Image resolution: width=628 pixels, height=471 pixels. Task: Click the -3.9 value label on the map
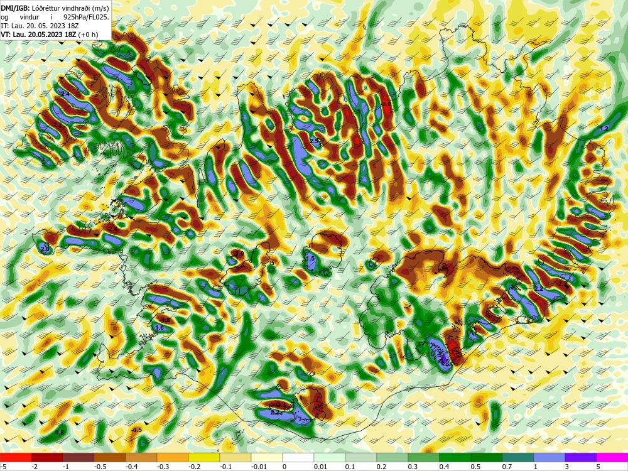point(239,254)
